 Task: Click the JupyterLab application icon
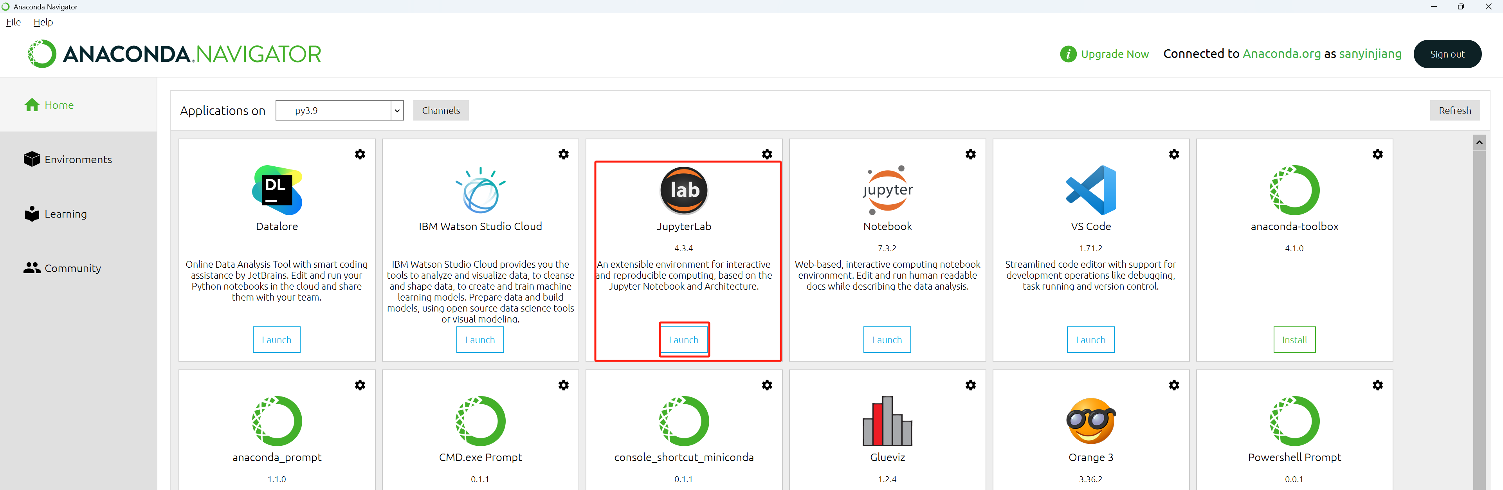pyautogui.click(x=683, y=190)
